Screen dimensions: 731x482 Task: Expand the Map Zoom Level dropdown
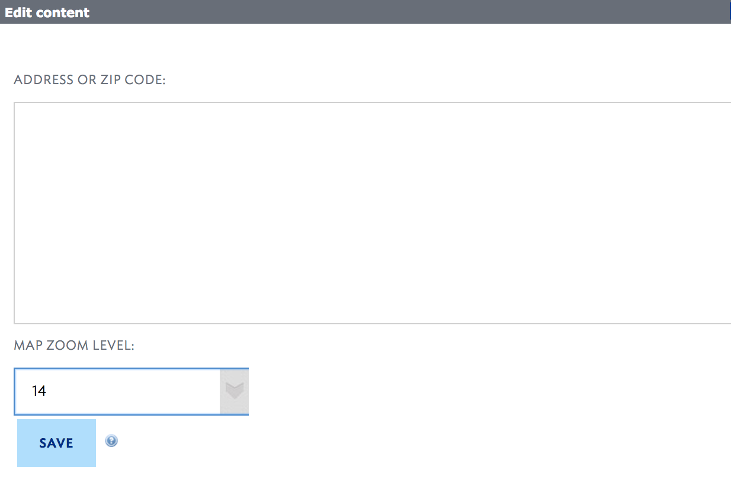coord(131,391)
